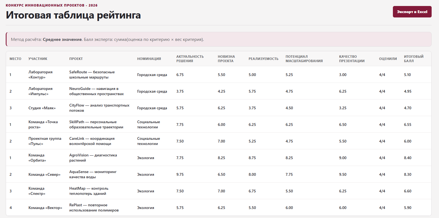Click the 4/4 rated cell for CityFlow
This screenshot has width=439, height=218.
[382, 108]
